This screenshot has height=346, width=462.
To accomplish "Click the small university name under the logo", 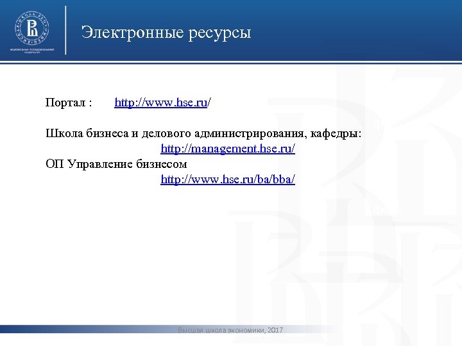I will (32, 51).
